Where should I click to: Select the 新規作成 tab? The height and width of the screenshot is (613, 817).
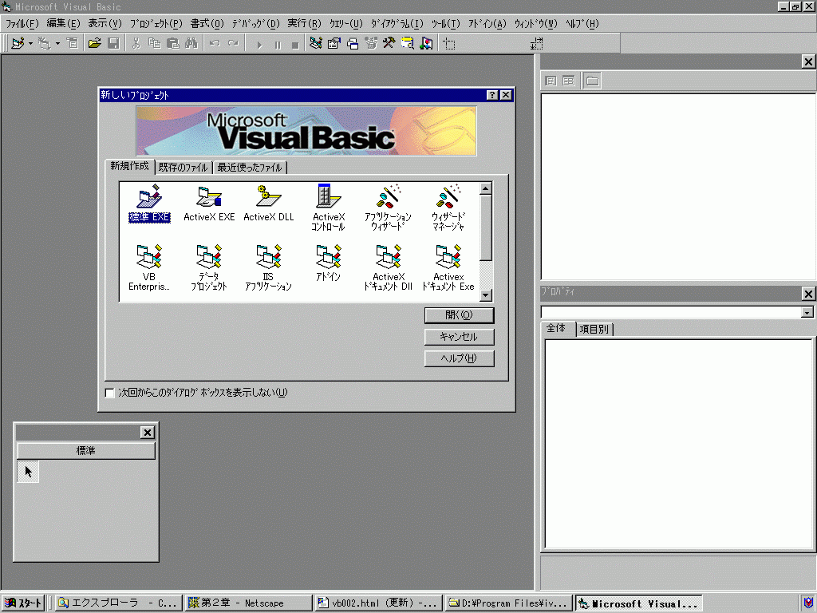130,166
